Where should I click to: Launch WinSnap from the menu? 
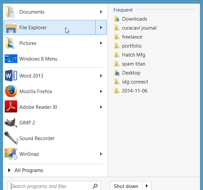pos(55,154)
